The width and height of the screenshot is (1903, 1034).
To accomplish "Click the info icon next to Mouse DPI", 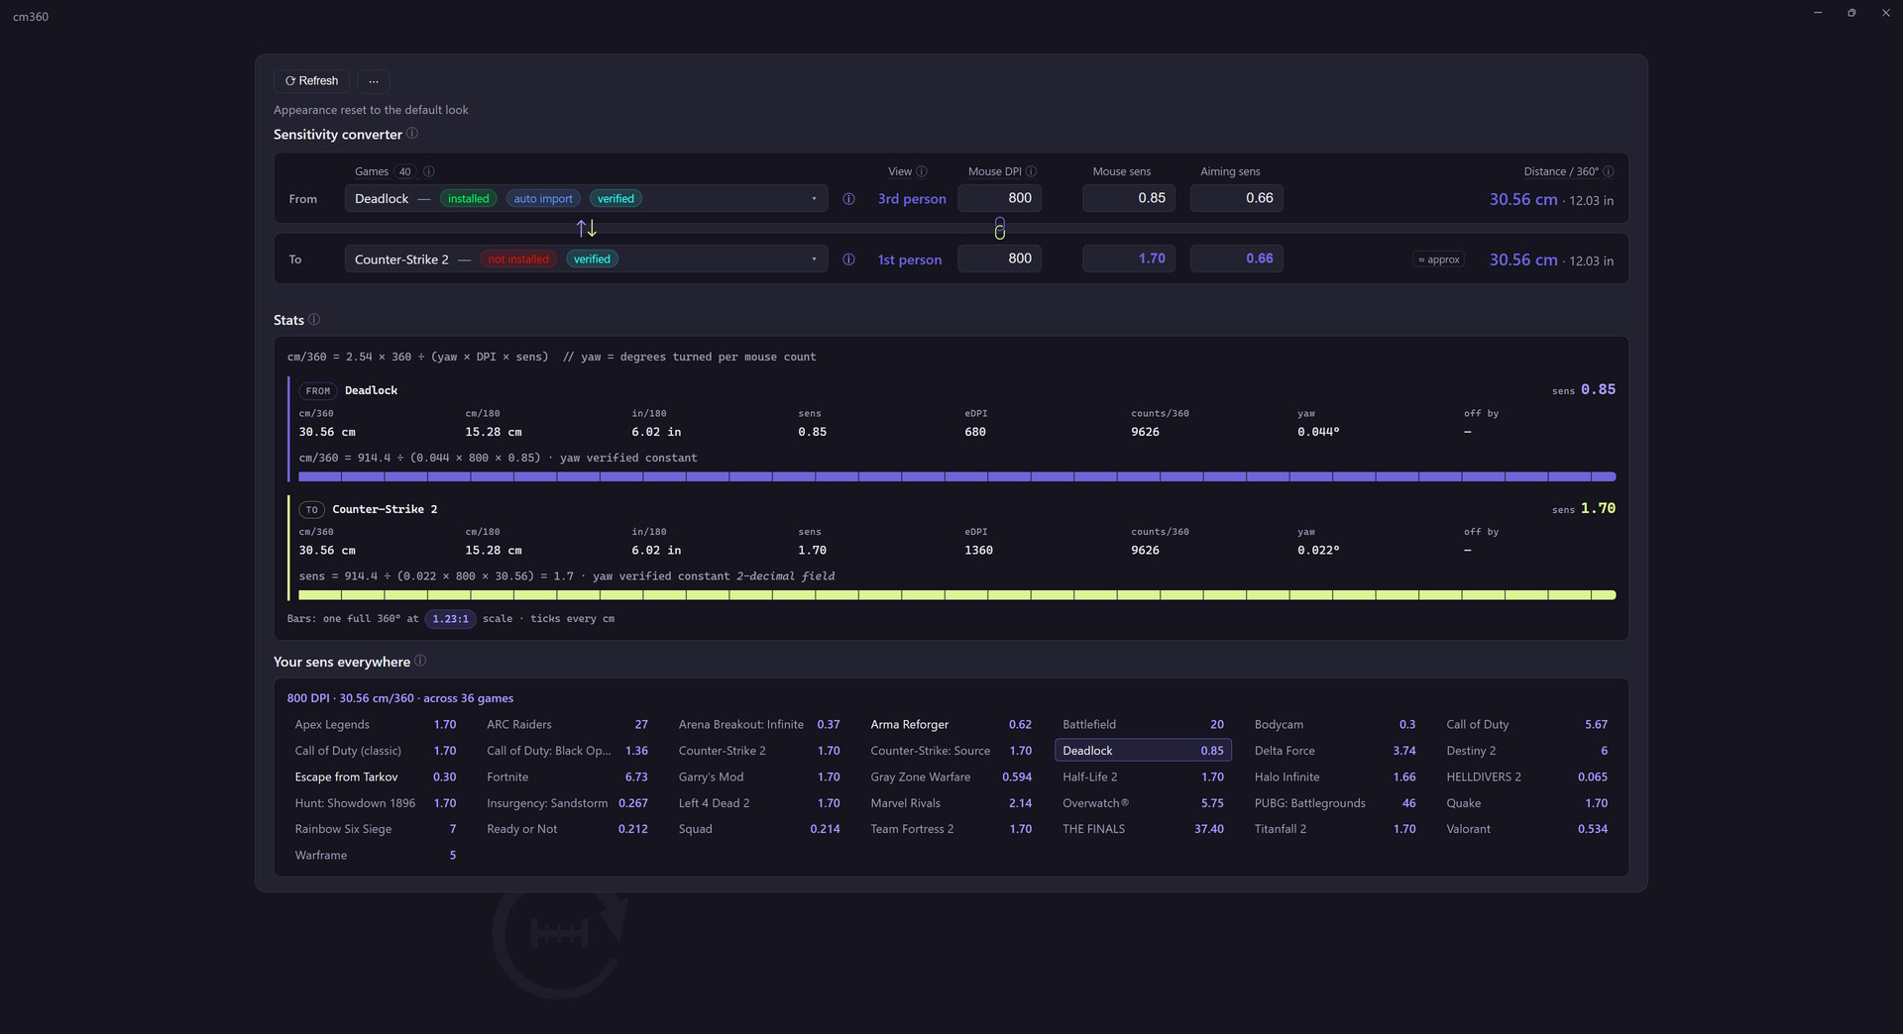I will click(x=1031, y=171).
